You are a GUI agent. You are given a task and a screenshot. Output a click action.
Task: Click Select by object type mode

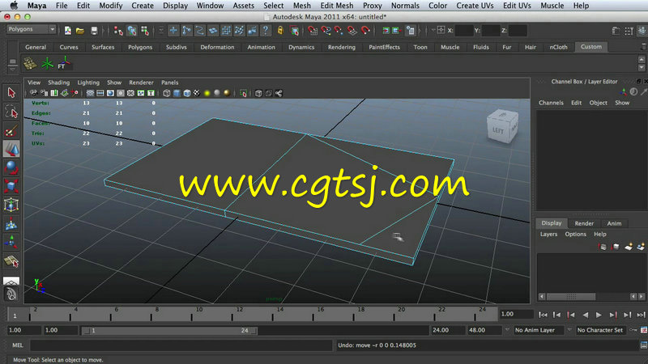click(x=132, y=31)
